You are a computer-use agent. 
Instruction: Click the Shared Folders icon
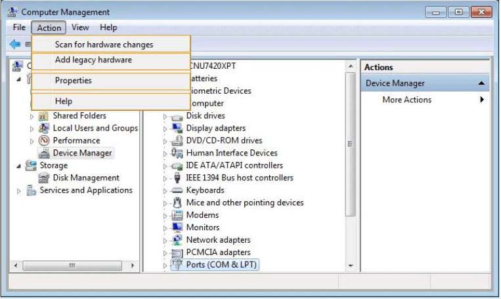click(43, 116)
